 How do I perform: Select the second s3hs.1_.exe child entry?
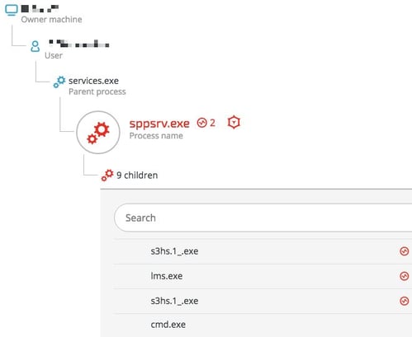click(174, 301)
